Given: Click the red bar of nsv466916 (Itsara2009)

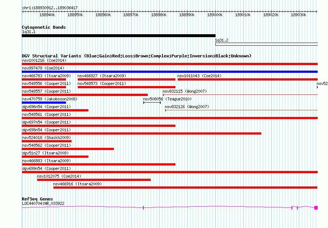Looking at the screenshot, I should [185, 188].
